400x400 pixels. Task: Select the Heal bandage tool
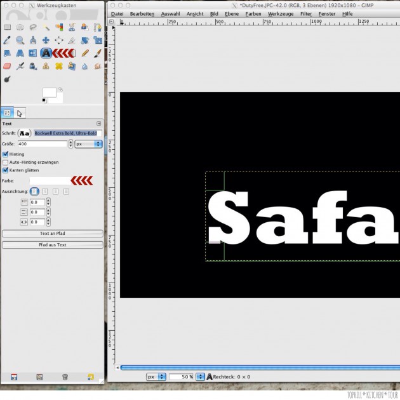tap(59, 66)
